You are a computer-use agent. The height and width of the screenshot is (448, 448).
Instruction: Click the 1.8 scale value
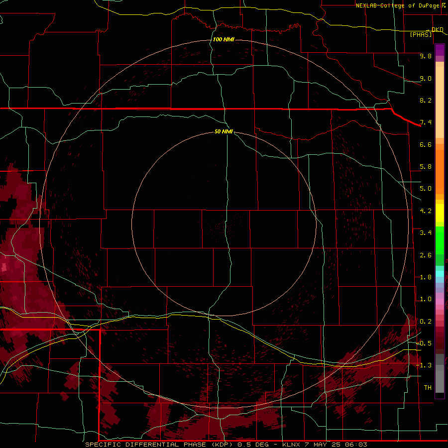pos(426,277)
